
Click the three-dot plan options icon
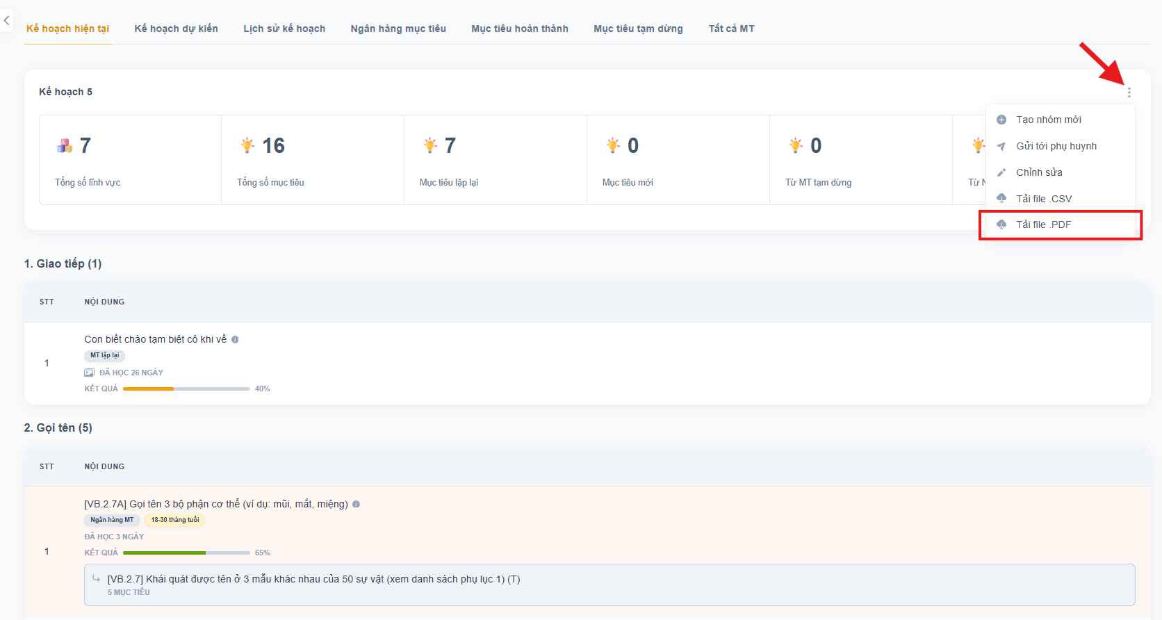1129,92
